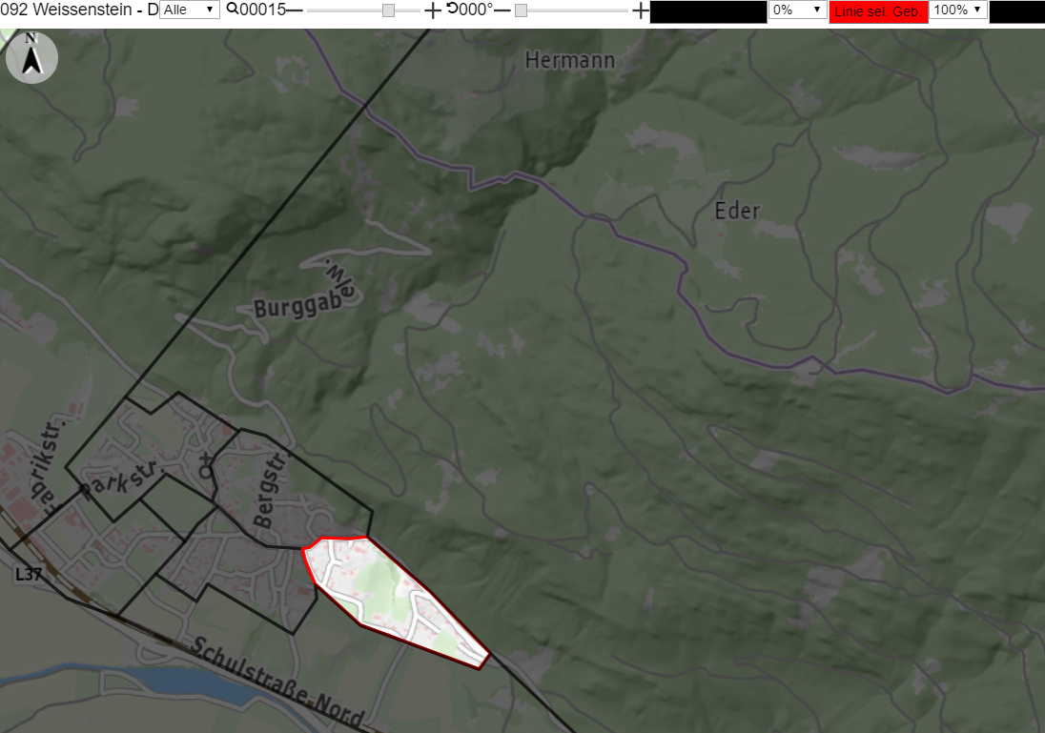
Task: Click the north compass arrow icon
Action: coord(31,58)
